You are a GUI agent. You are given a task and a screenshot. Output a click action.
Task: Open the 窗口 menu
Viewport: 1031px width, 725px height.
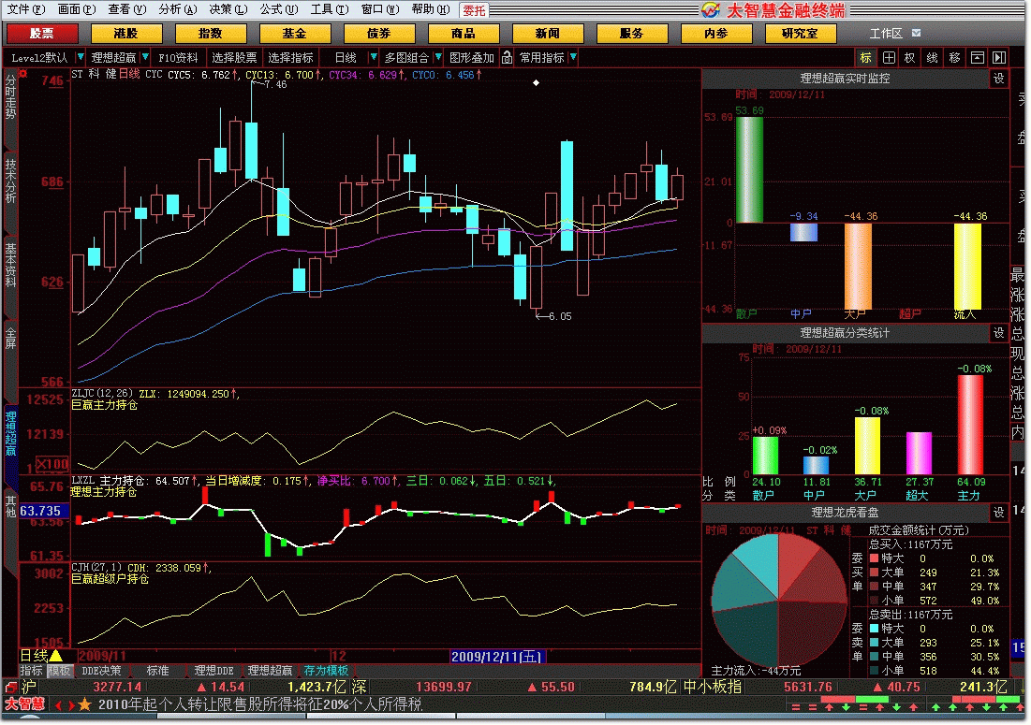point(380,9)
